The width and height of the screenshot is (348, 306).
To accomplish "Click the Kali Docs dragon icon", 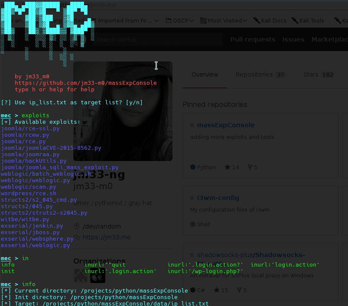I will tap(257, 20).
